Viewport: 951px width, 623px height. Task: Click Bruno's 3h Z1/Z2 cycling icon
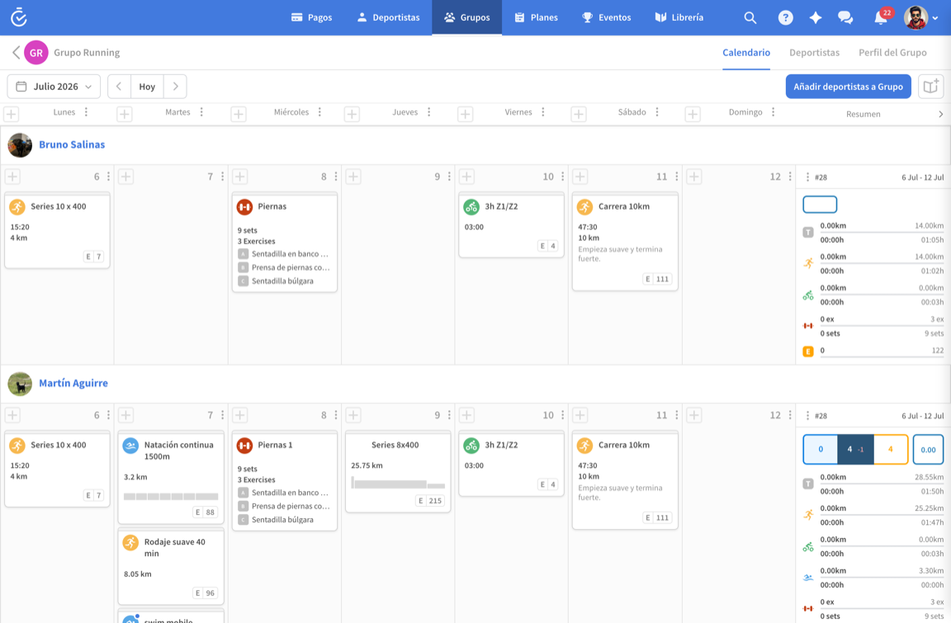pos(471,206)
